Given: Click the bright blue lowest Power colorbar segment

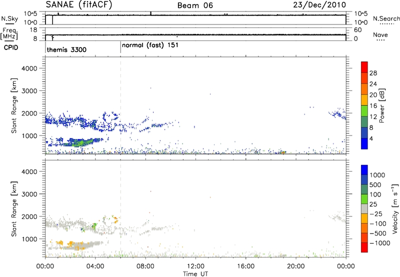Looking at the screenshot, I should click(x=364, y=143).
